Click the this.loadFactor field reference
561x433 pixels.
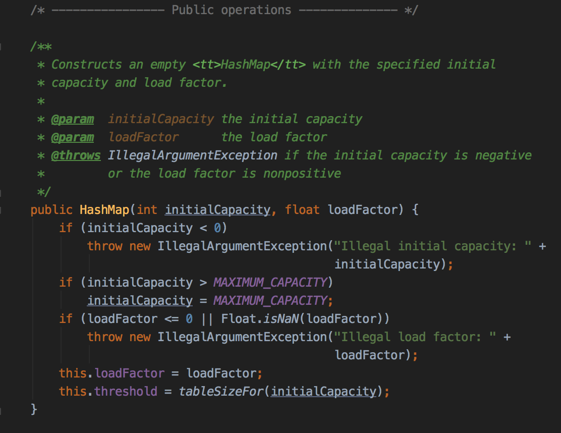point(130,373)
